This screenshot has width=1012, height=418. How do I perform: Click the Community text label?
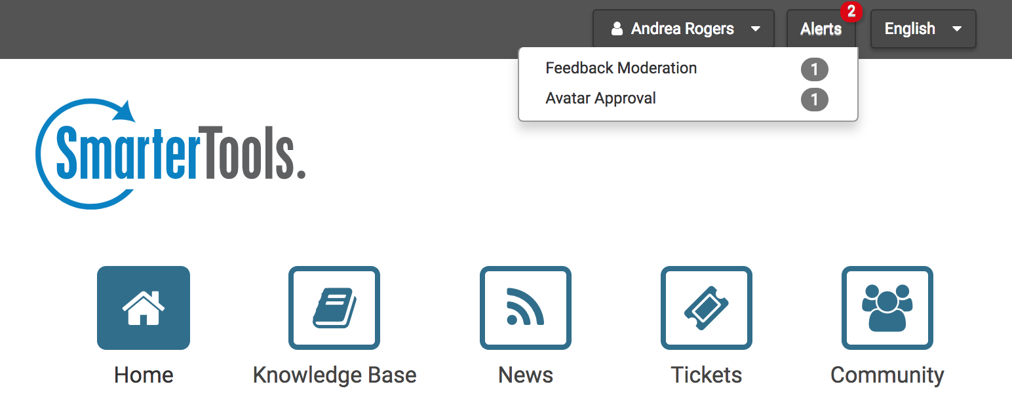click(x=887, y=375)
